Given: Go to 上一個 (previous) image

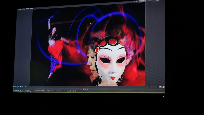Looking at the screenshot, I should click(82, 89).
